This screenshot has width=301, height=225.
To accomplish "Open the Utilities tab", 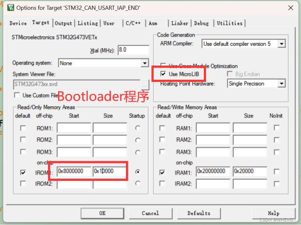I will (230, 23).
